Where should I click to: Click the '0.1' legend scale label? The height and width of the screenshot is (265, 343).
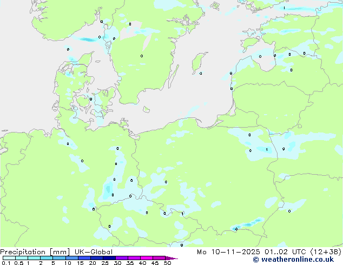pyautogui.click(x=6, y=263)
